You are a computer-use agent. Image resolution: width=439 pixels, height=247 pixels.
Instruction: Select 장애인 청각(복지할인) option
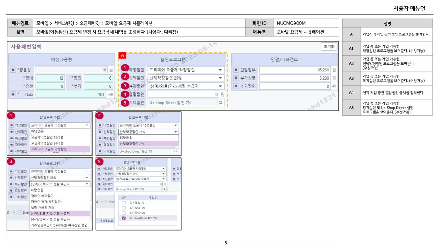point(60,202)
